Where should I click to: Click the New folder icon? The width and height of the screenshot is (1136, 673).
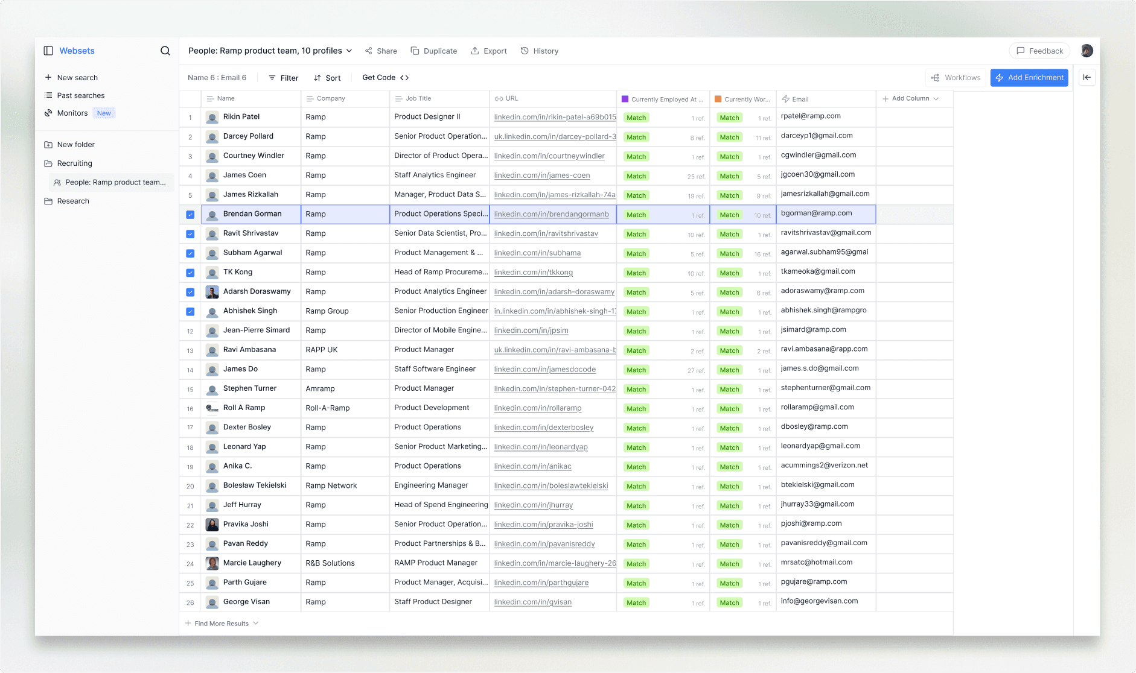tap(48, 145)
